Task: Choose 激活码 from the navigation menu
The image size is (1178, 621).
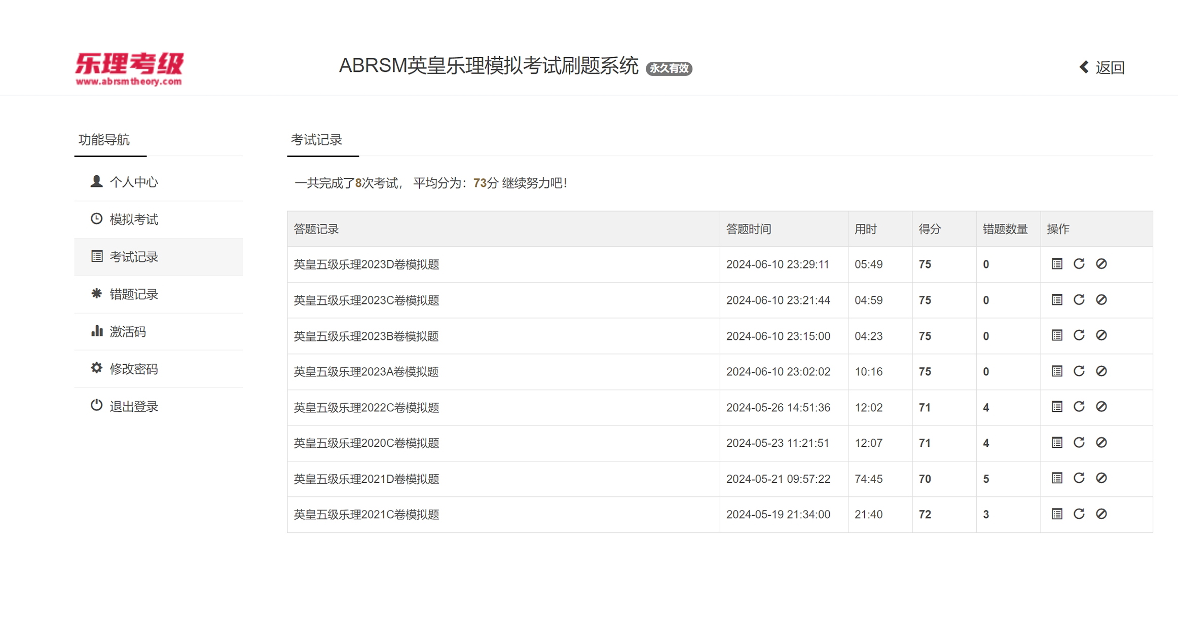Action: [159, 332]
